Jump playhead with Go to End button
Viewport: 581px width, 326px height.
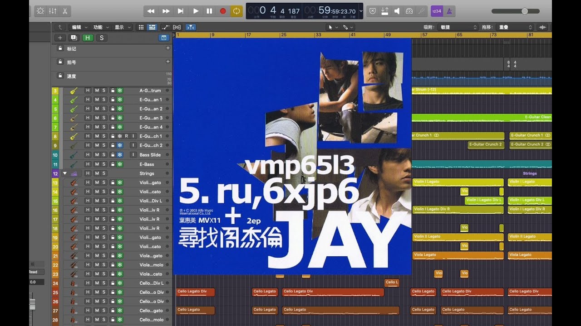(x=181, y=11)
